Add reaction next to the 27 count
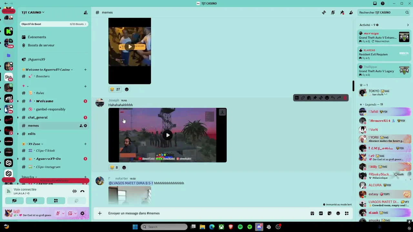This screenshot has width=413, height=232. pos(126,89)
